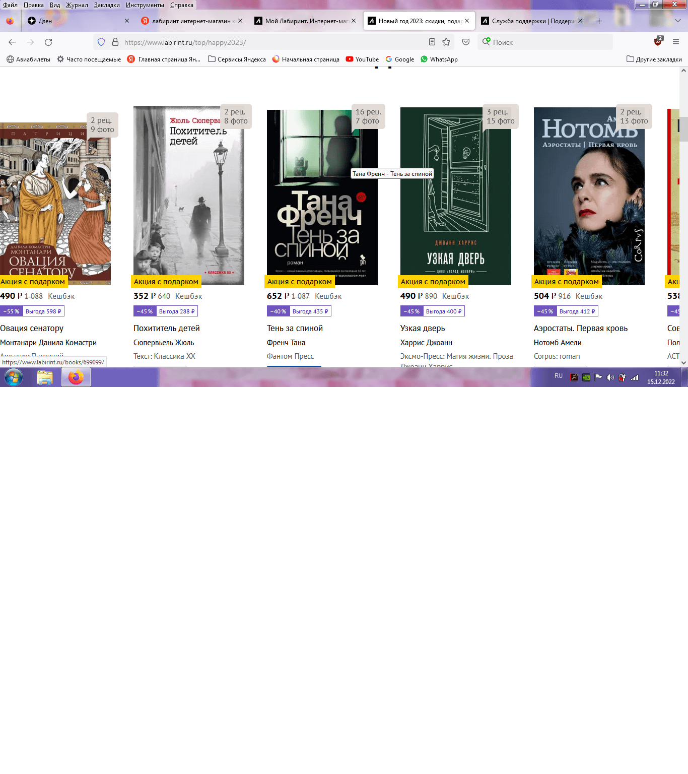Switch to the 'Служба поддержки' tab
This screenshot has height=774, width=688.
(532, 21)
